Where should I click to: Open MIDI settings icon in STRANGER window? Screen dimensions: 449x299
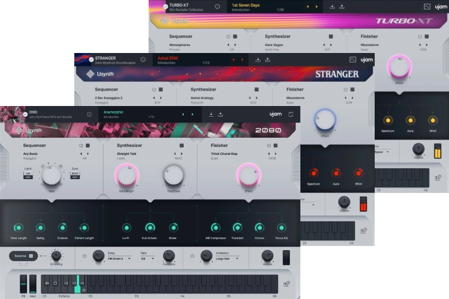pos(364,231)
